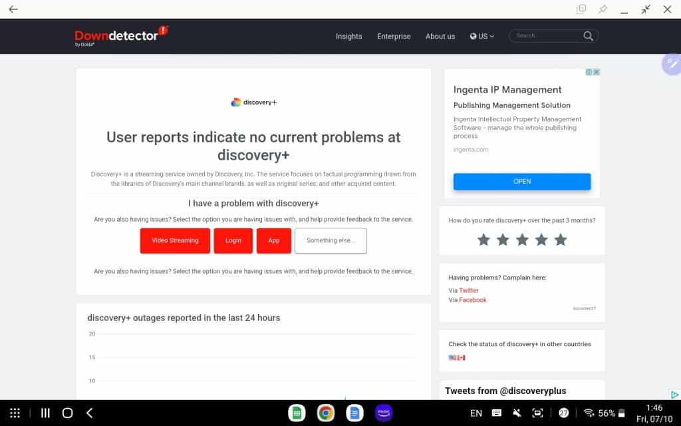Report a Video Streaming problem
The height and width of the screenshot is (426, 681).
(174, 240)
